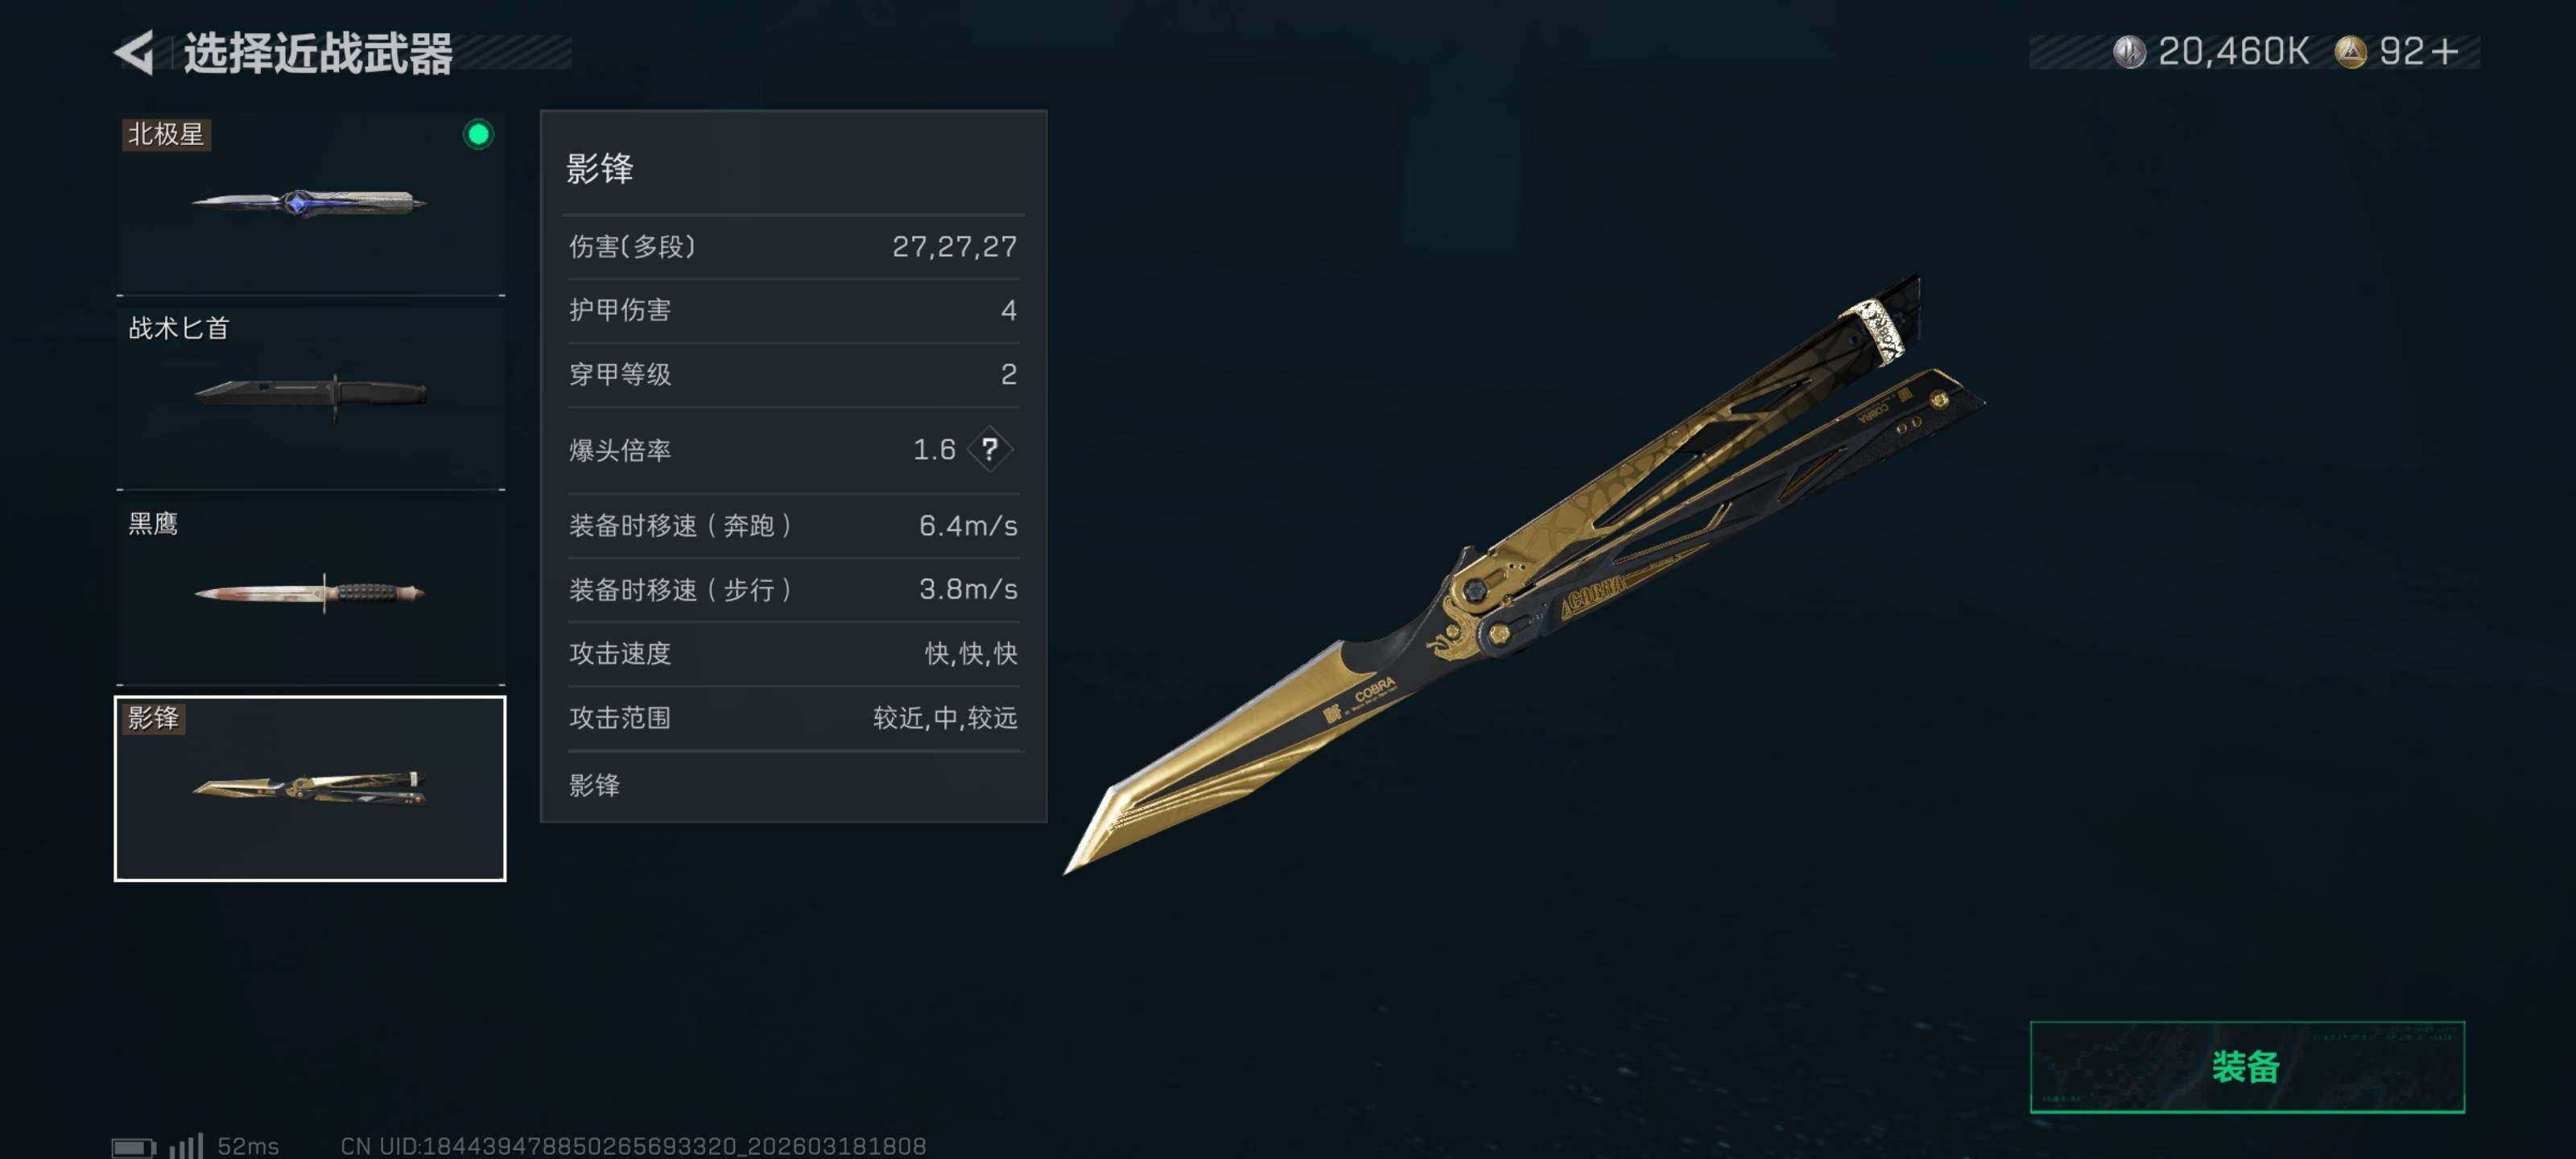Click the 爆头倍率 stat row
Screen dimensions: 2576x1159
(793, 450)
